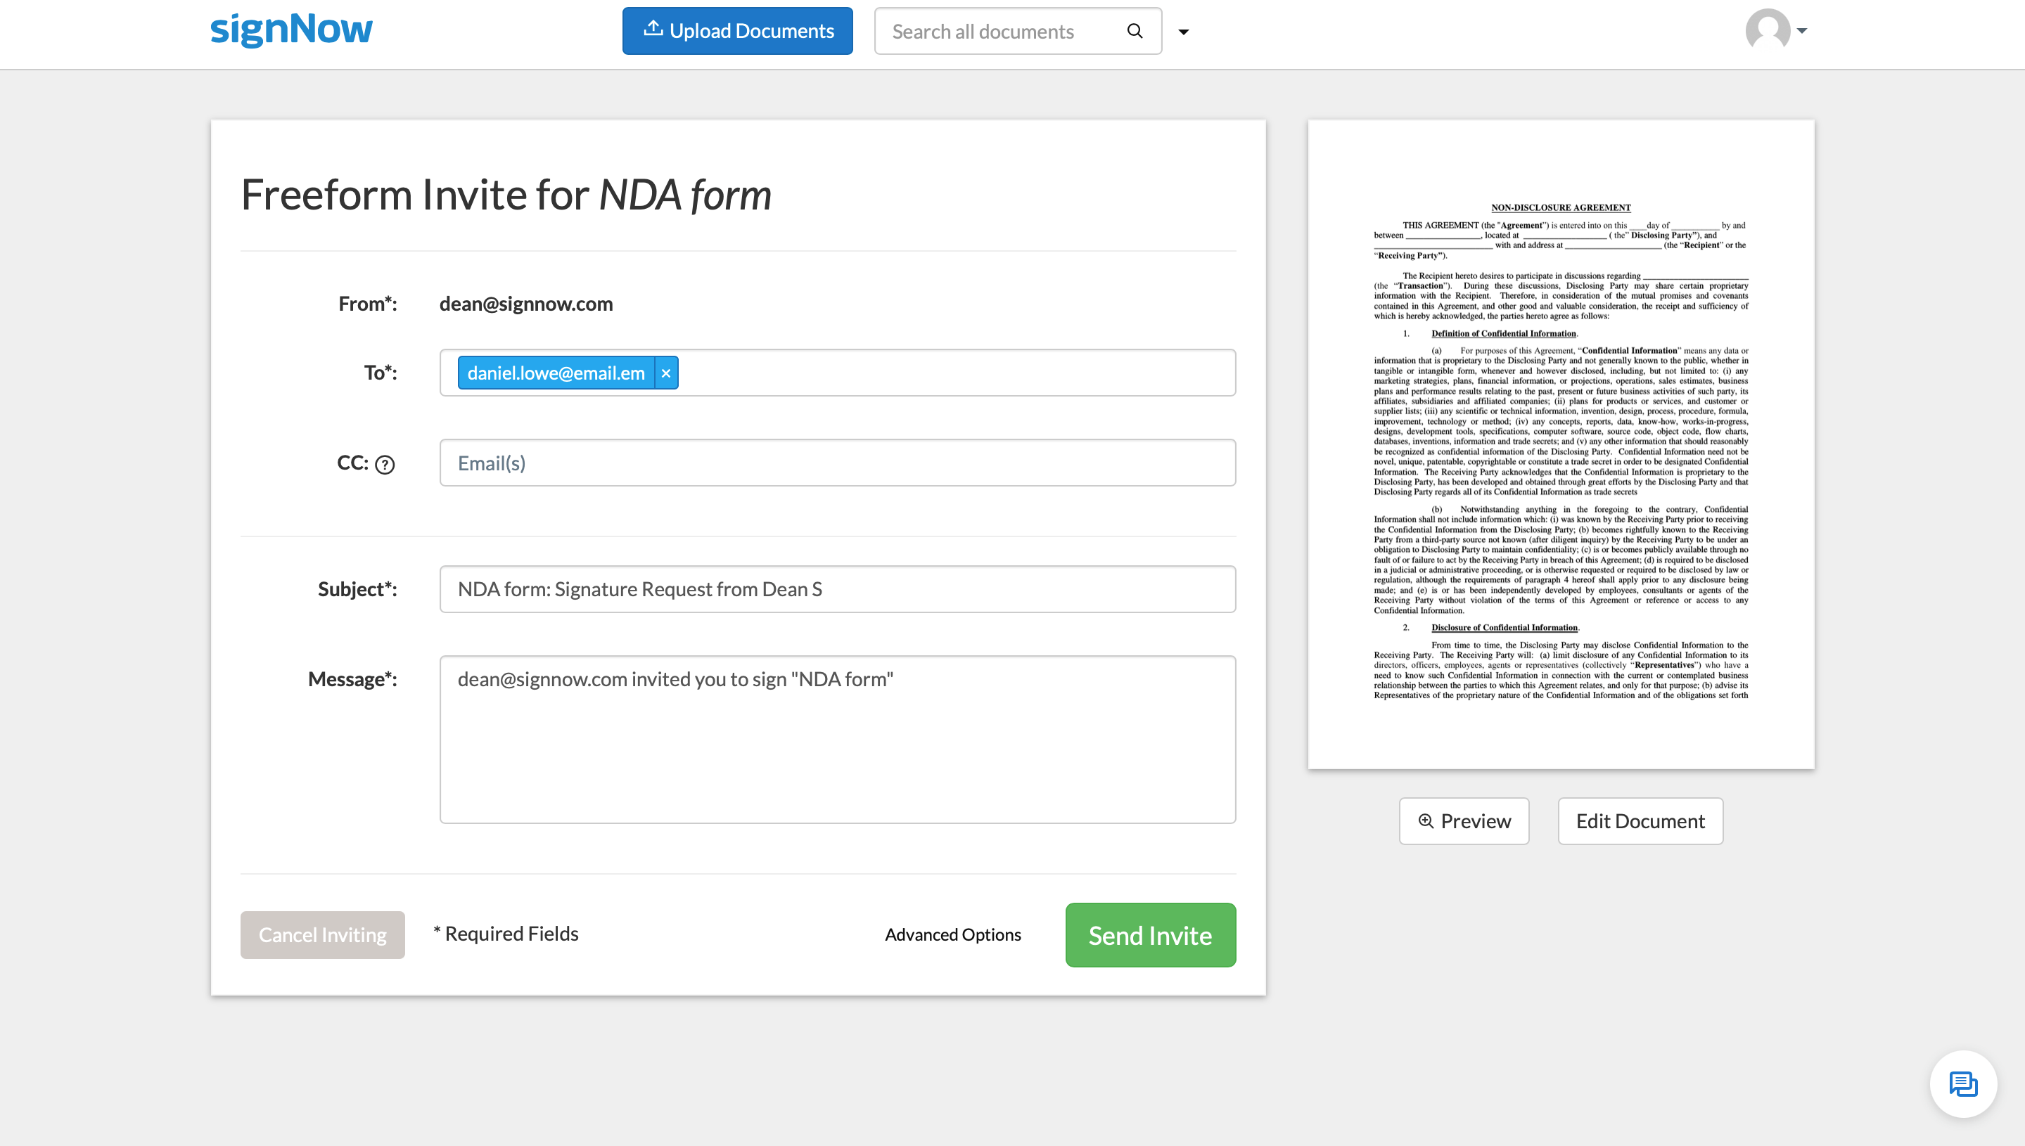Screen dimensions: 2025x1146
Task: Click the NDA document page thumbnail
Action: click(1561, 444)
